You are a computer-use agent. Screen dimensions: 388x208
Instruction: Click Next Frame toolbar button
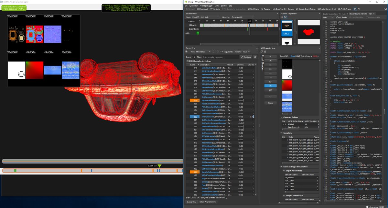(x=253, y=9)
